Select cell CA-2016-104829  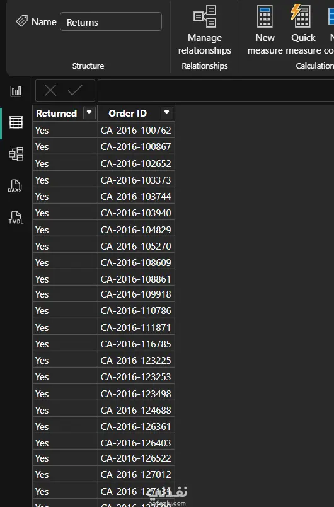coord(136,230)
